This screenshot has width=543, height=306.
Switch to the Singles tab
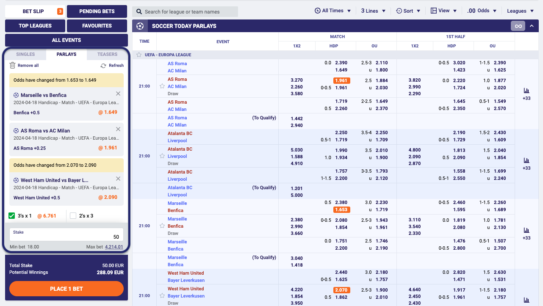(25, 54)
